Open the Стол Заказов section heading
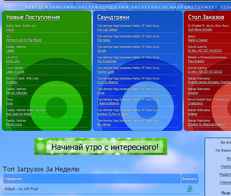Image resolution: width=231 pixels, height=196 pixels. [x=206, y=17]
